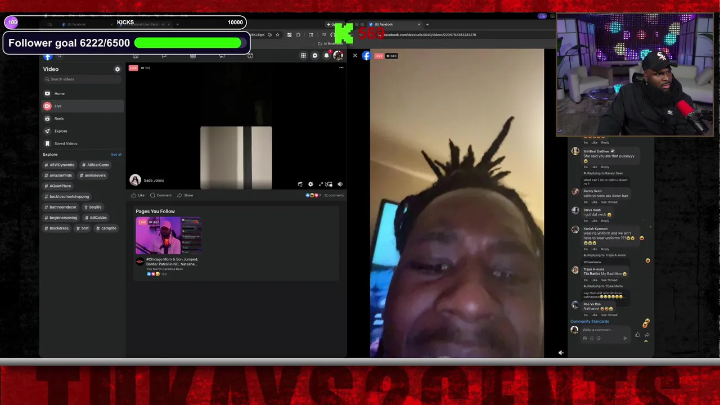Select the camplife hashtag
The height and width of the screenshot is (405, 720).
point(106,228)
